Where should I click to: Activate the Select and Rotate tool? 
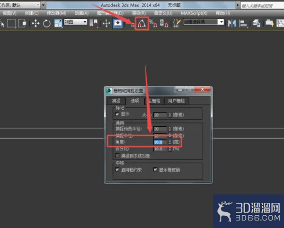(x=47, y=23)
